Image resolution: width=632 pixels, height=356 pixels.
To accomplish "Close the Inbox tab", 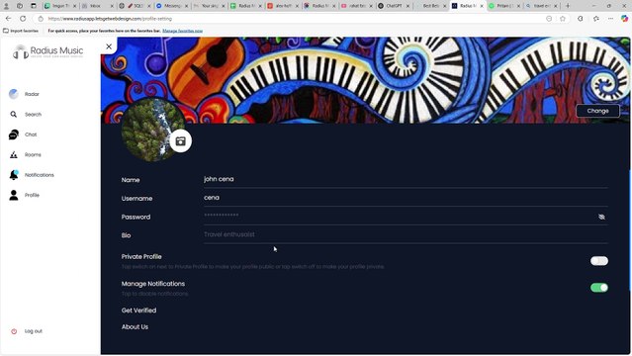I will point(112,6).
